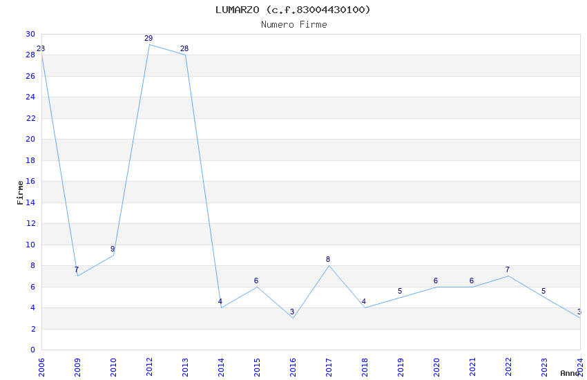Image resolution: width=587 pixels, height=380 pixels.
Task: Click data value "4" at the 2014 point
Action: [x=220, y=301]
